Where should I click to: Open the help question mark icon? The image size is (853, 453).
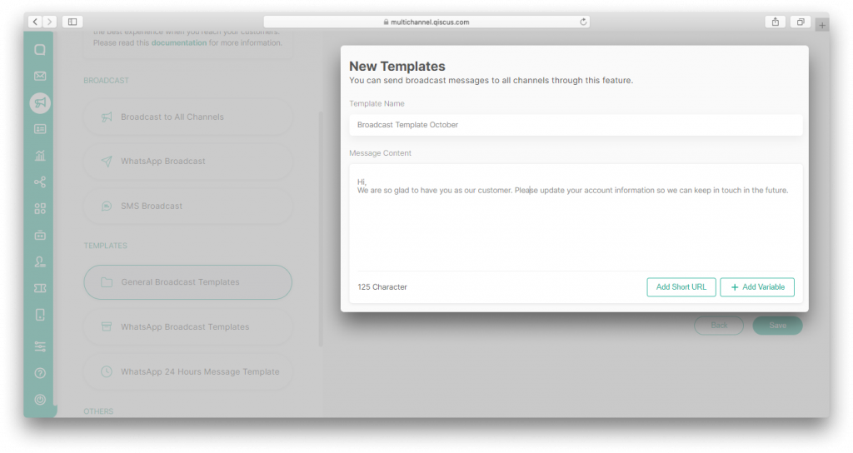40,373
